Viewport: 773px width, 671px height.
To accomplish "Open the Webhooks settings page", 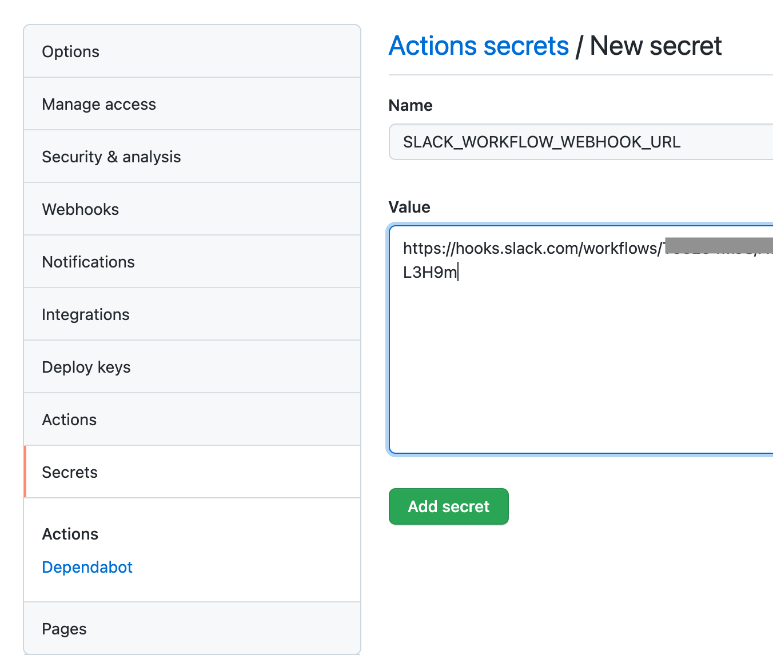I will 80,209.
